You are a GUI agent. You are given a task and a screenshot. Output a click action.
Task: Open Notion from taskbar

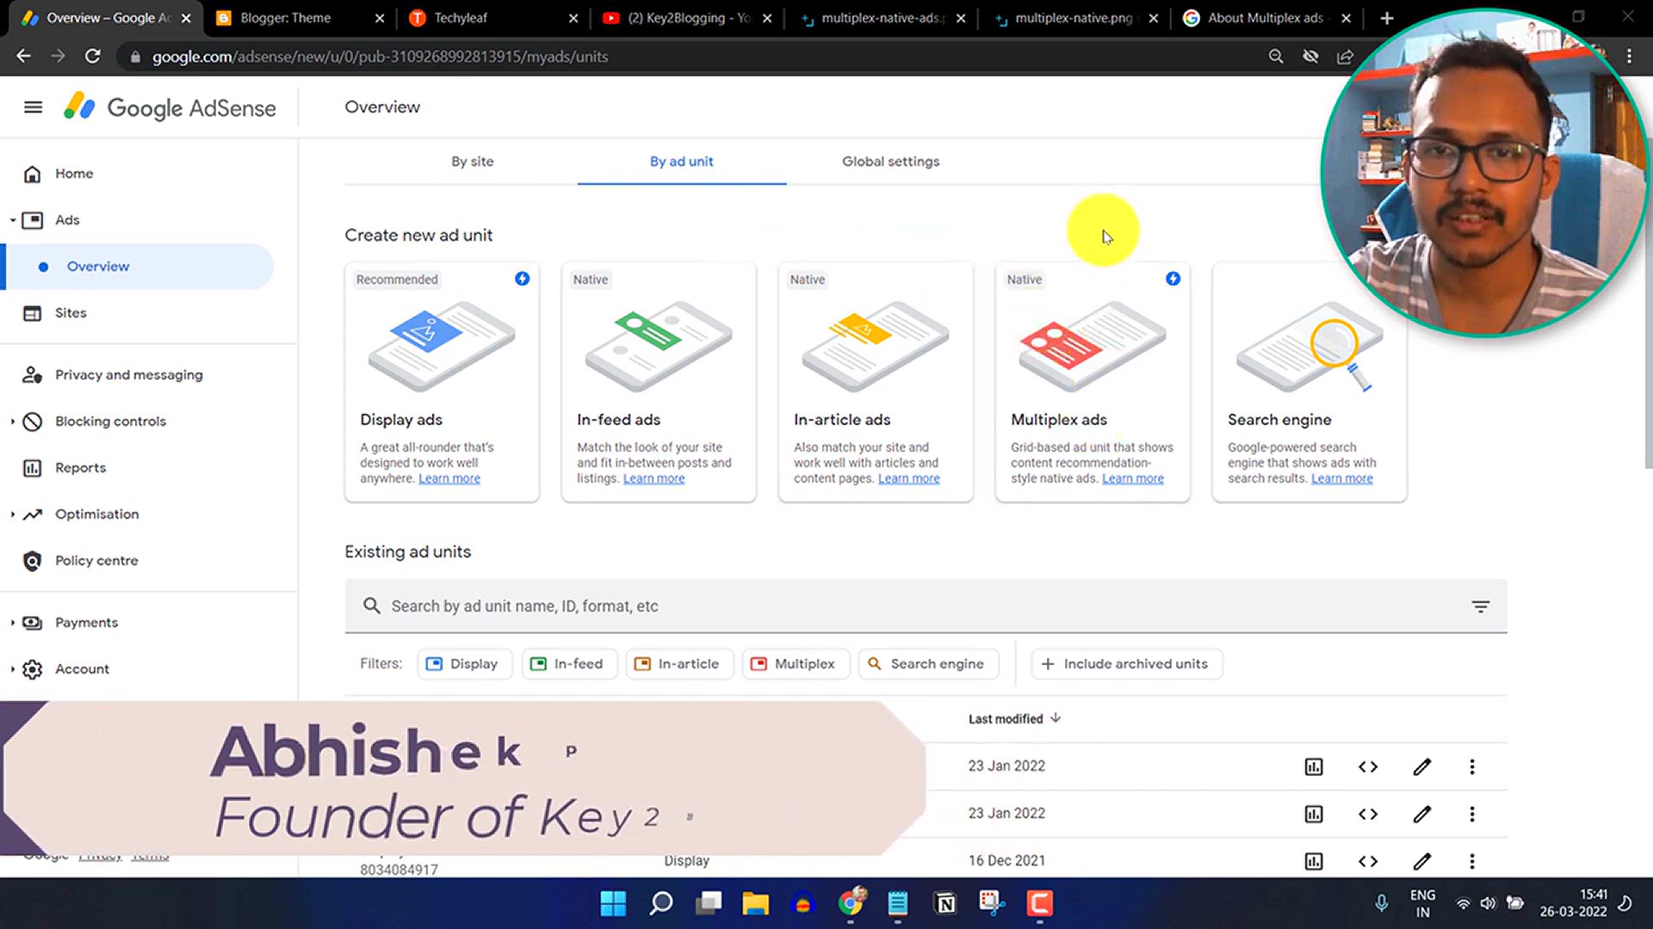coord(945,903)
